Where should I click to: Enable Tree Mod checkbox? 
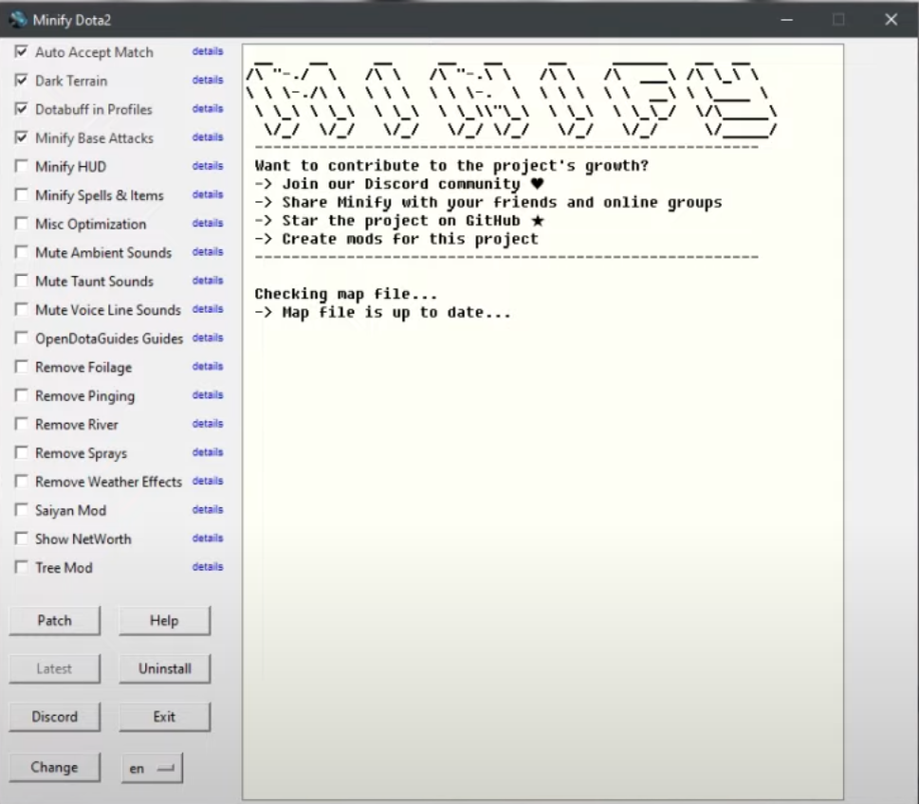tap(21, 567)
